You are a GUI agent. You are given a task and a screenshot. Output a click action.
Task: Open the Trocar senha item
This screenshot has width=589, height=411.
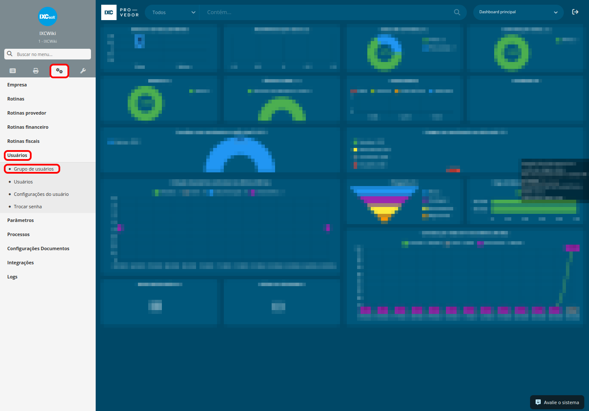[x=28, y=207]
